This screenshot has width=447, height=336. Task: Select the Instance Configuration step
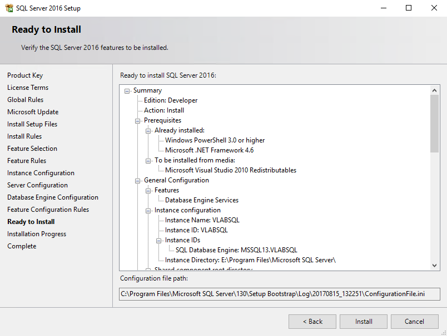point(41,173)
